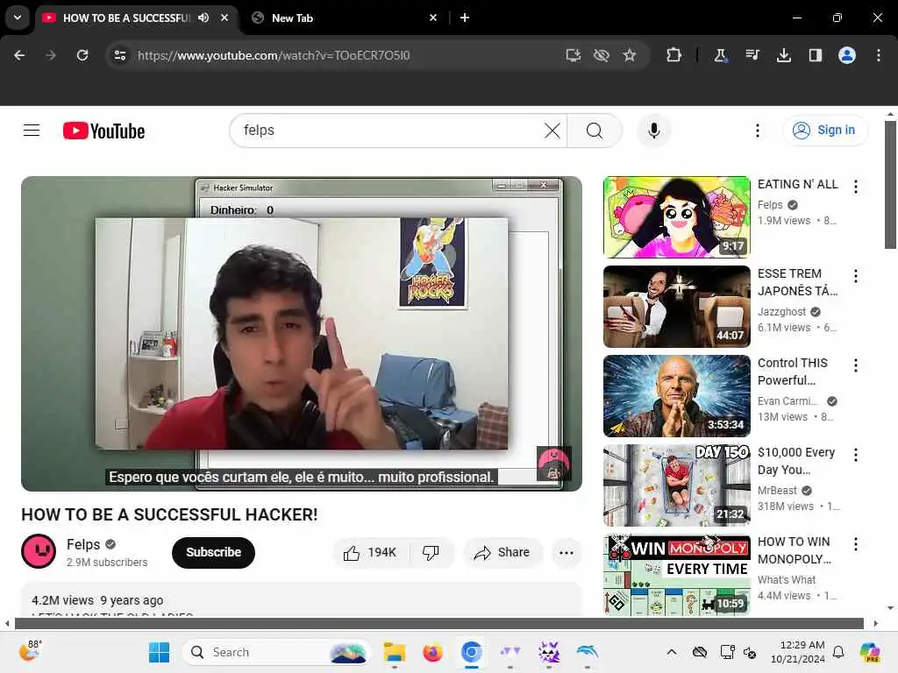Open Chrome three-dot main menu

tap(879, 55)
